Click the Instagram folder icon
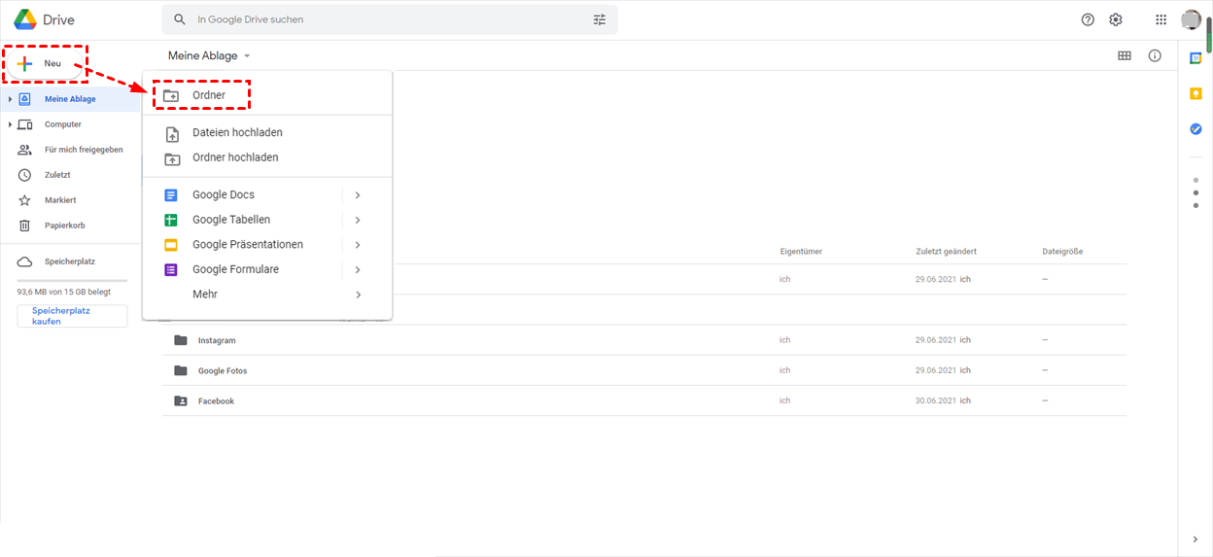This screenshot has width=1213, height=557. [x=180, y=340]
